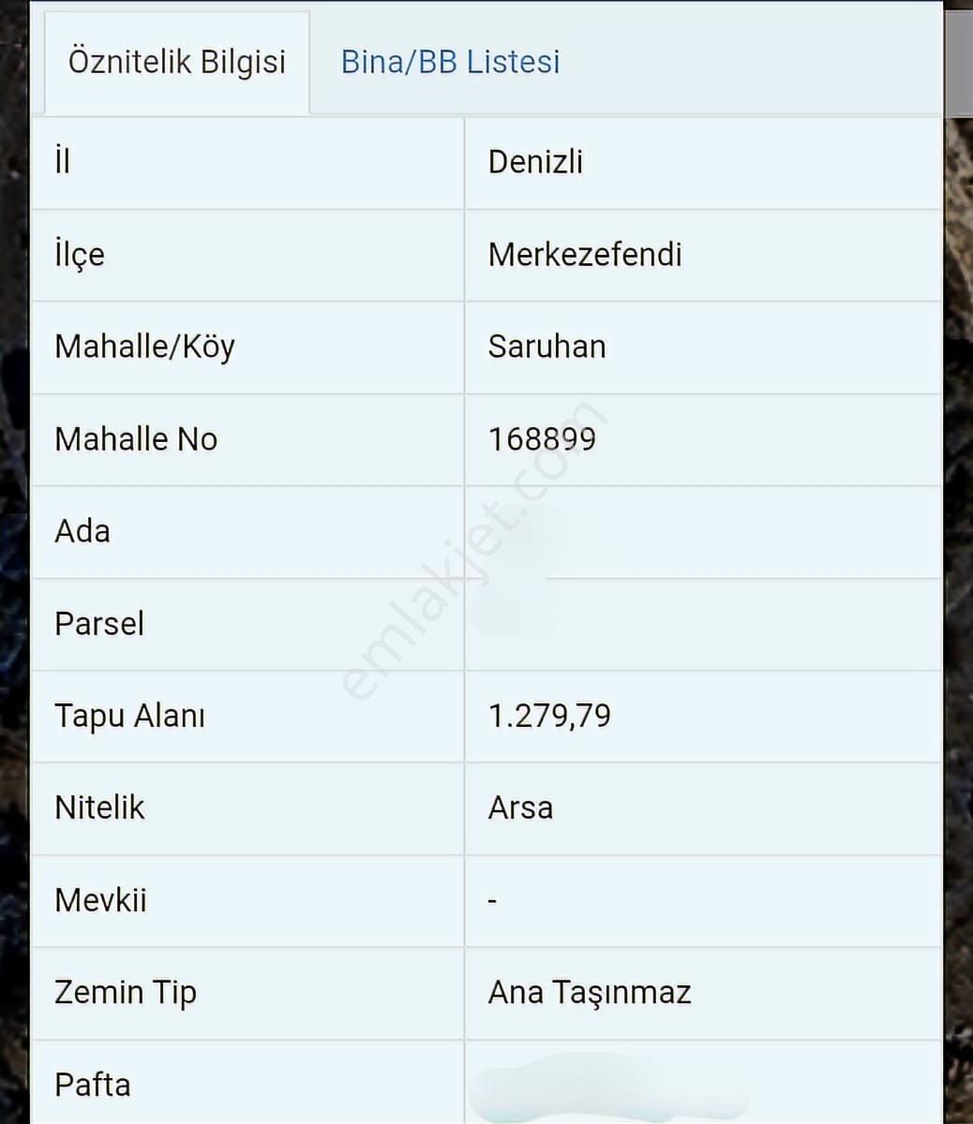Viewport: 973px width, 1124px height.
Task: Select the Arsa Nitelik value
Action: coord(520,807)
